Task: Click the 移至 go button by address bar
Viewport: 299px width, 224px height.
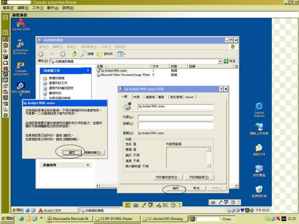Action: (230, 61)
